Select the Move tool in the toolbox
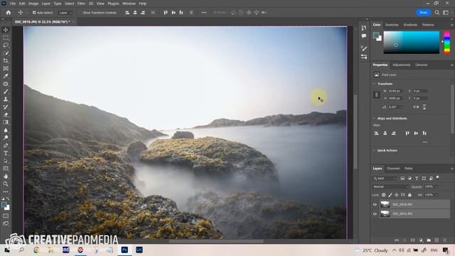 coord(6,30)
